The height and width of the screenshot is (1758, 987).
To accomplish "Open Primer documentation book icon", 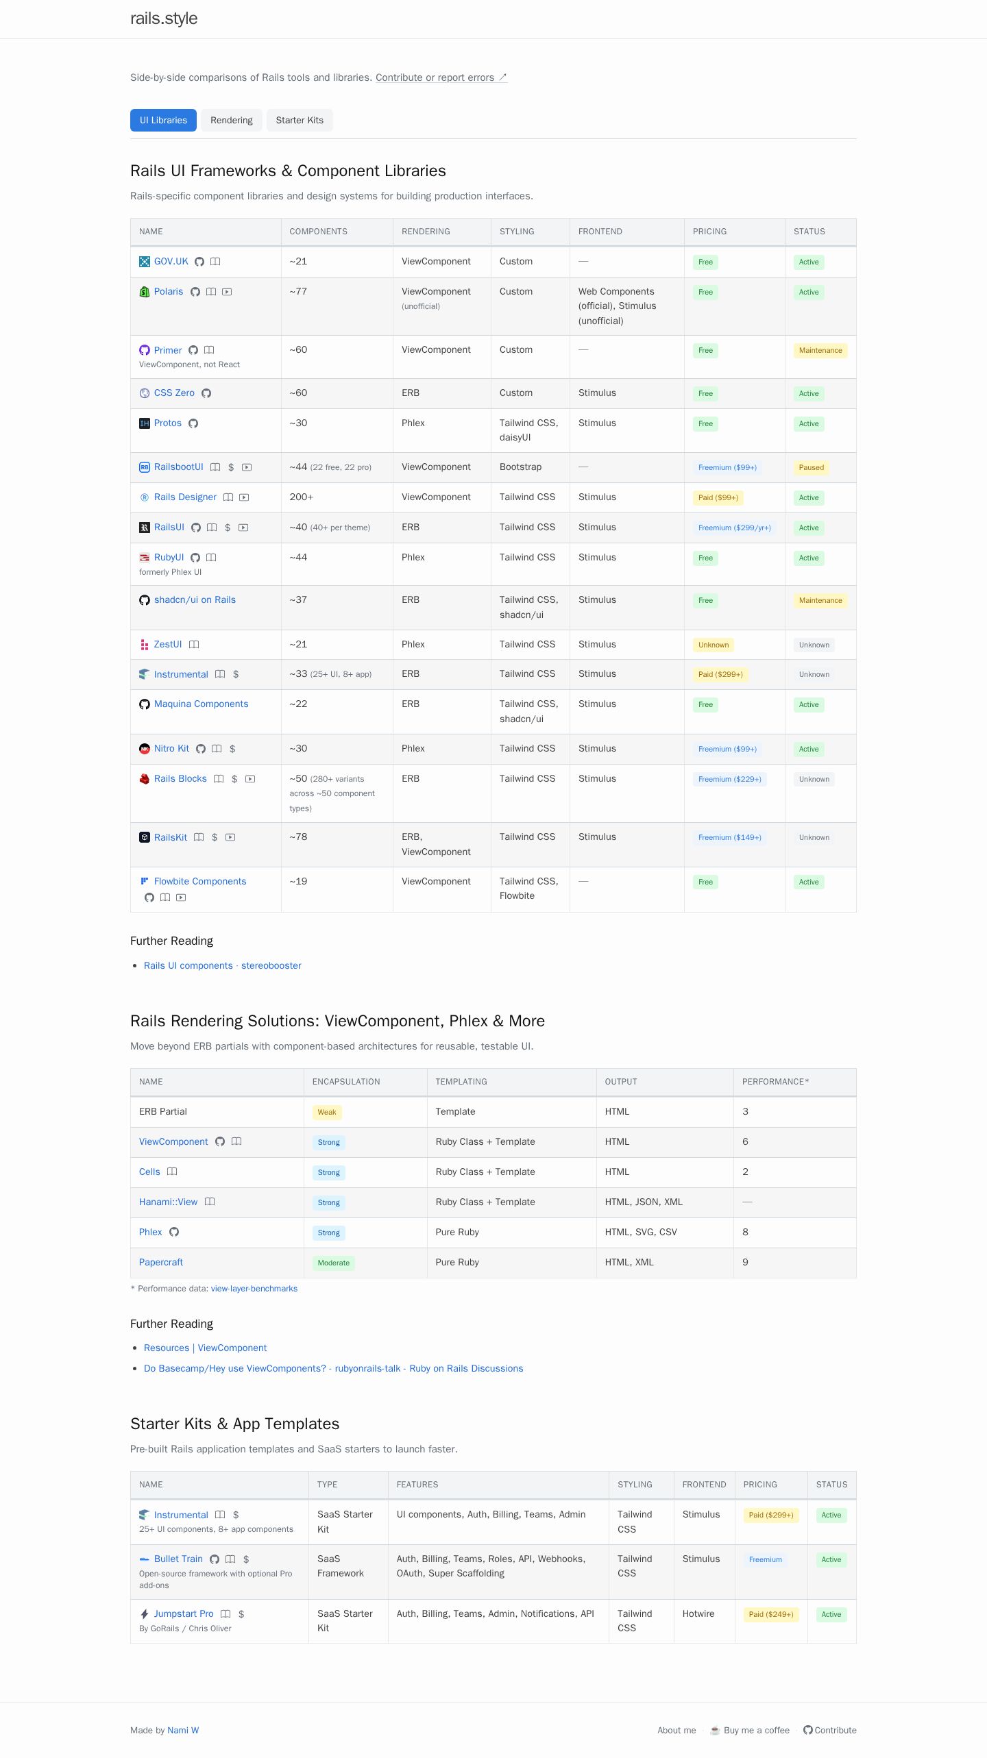I will tap(209, 350).
